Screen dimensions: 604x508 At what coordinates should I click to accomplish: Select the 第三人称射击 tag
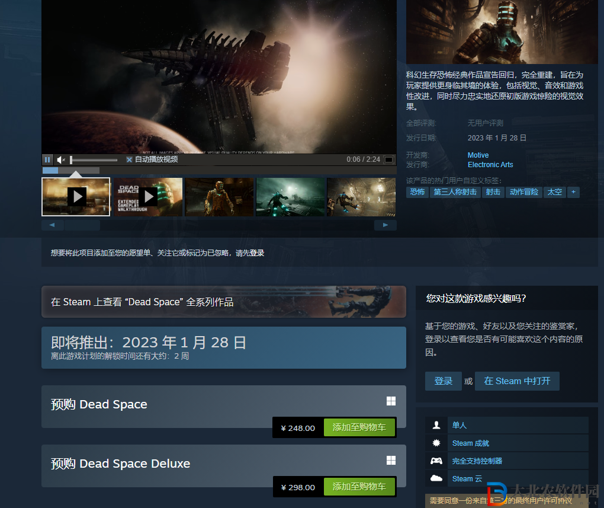(455, 192)
